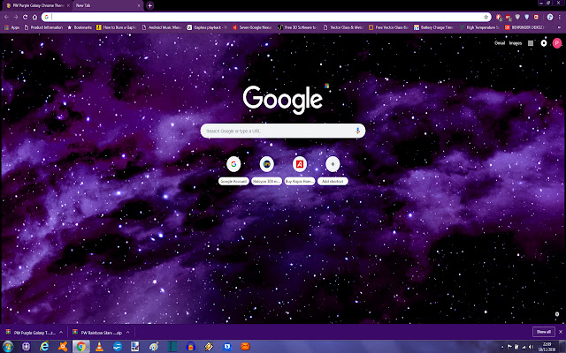Open the PW Rainbow Stars zip download

pos(97,333)
